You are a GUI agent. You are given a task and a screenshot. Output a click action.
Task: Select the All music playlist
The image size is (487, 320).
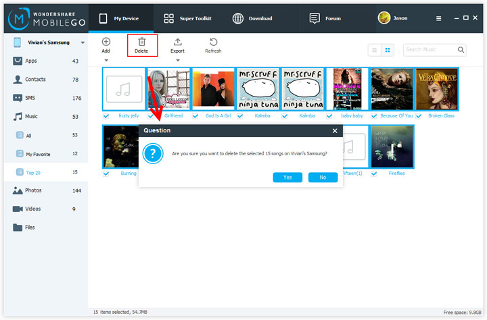pos(46,135)
